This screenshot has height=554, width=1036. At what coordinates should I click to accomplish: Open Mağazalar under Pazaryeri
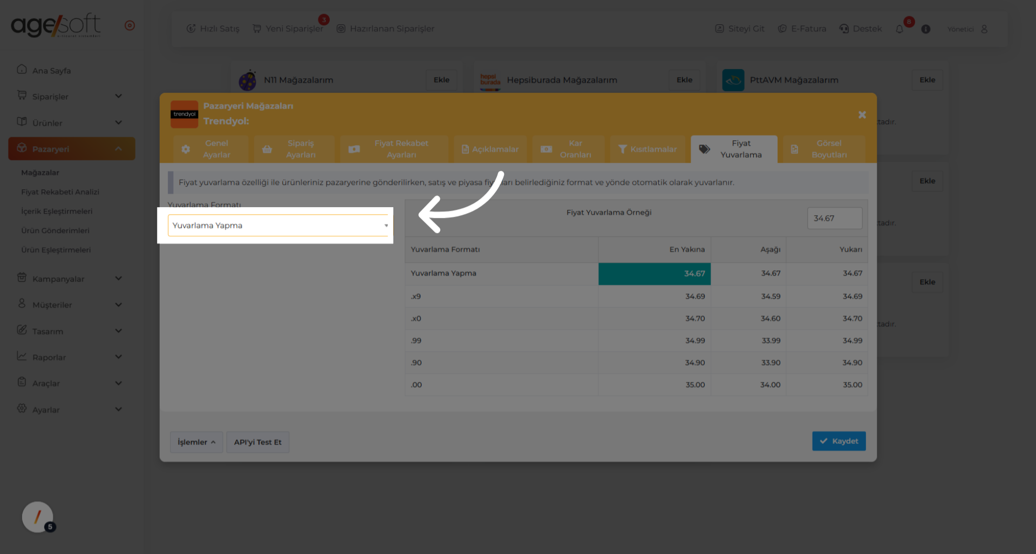coord(40,173)
